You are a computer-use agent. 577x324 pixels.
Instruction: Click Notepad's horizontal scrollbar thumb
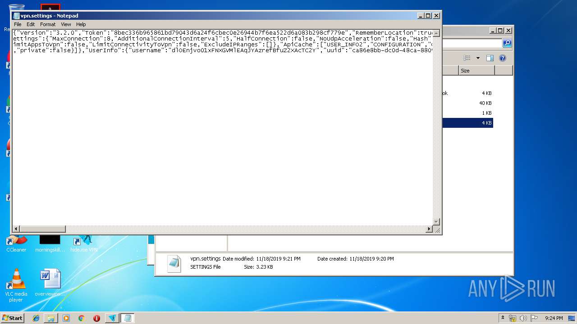coord(42,229)
